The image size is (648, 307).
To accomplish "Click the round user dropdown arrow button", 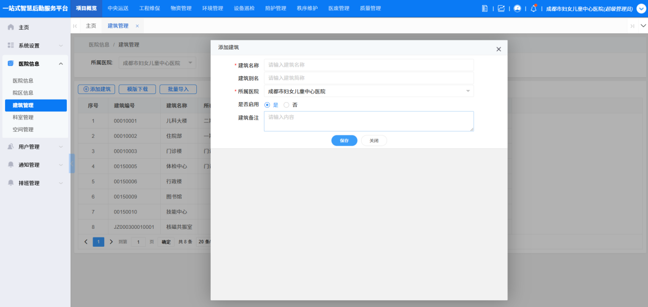I will click(x=641, y=9).
